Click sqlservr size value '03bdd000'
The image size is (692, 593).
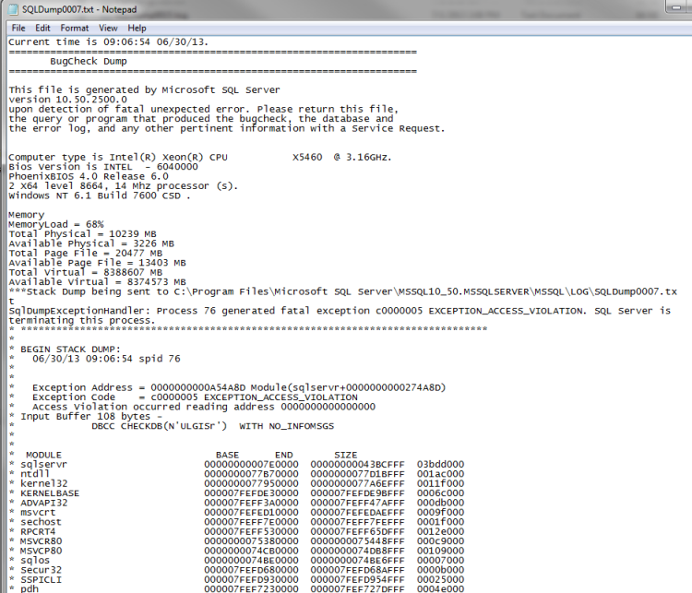click(x=440, y=465)
